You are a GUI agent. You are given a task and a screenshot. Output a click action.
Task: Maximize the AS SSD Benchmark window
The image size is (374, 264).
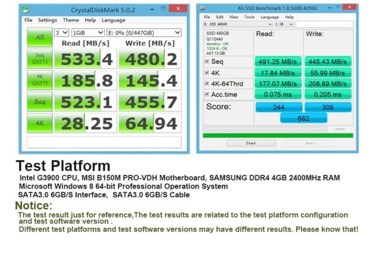coord(338,7)
